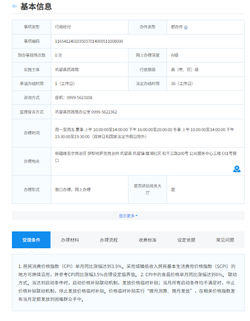Screen dimensions: 250x321
Task: Click the 办理地点 label cell
Action: 32,161
